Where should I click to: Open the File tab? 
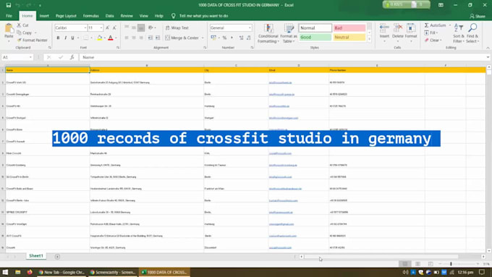[9, 16]
